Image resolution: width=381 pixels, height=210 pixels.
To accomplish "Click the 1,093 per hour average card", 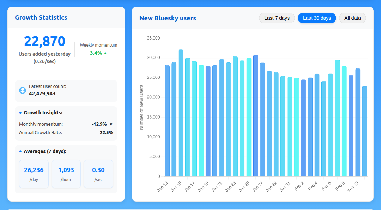I will 66,174.
